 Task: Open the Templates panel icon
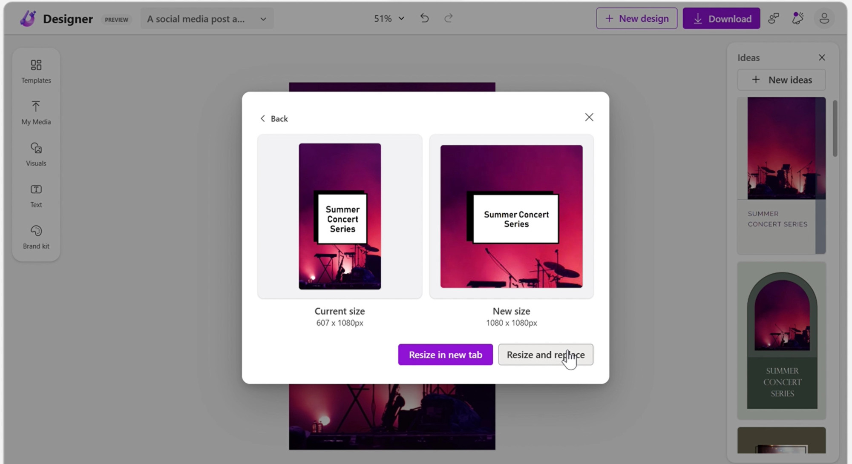(x=36, y=65)
